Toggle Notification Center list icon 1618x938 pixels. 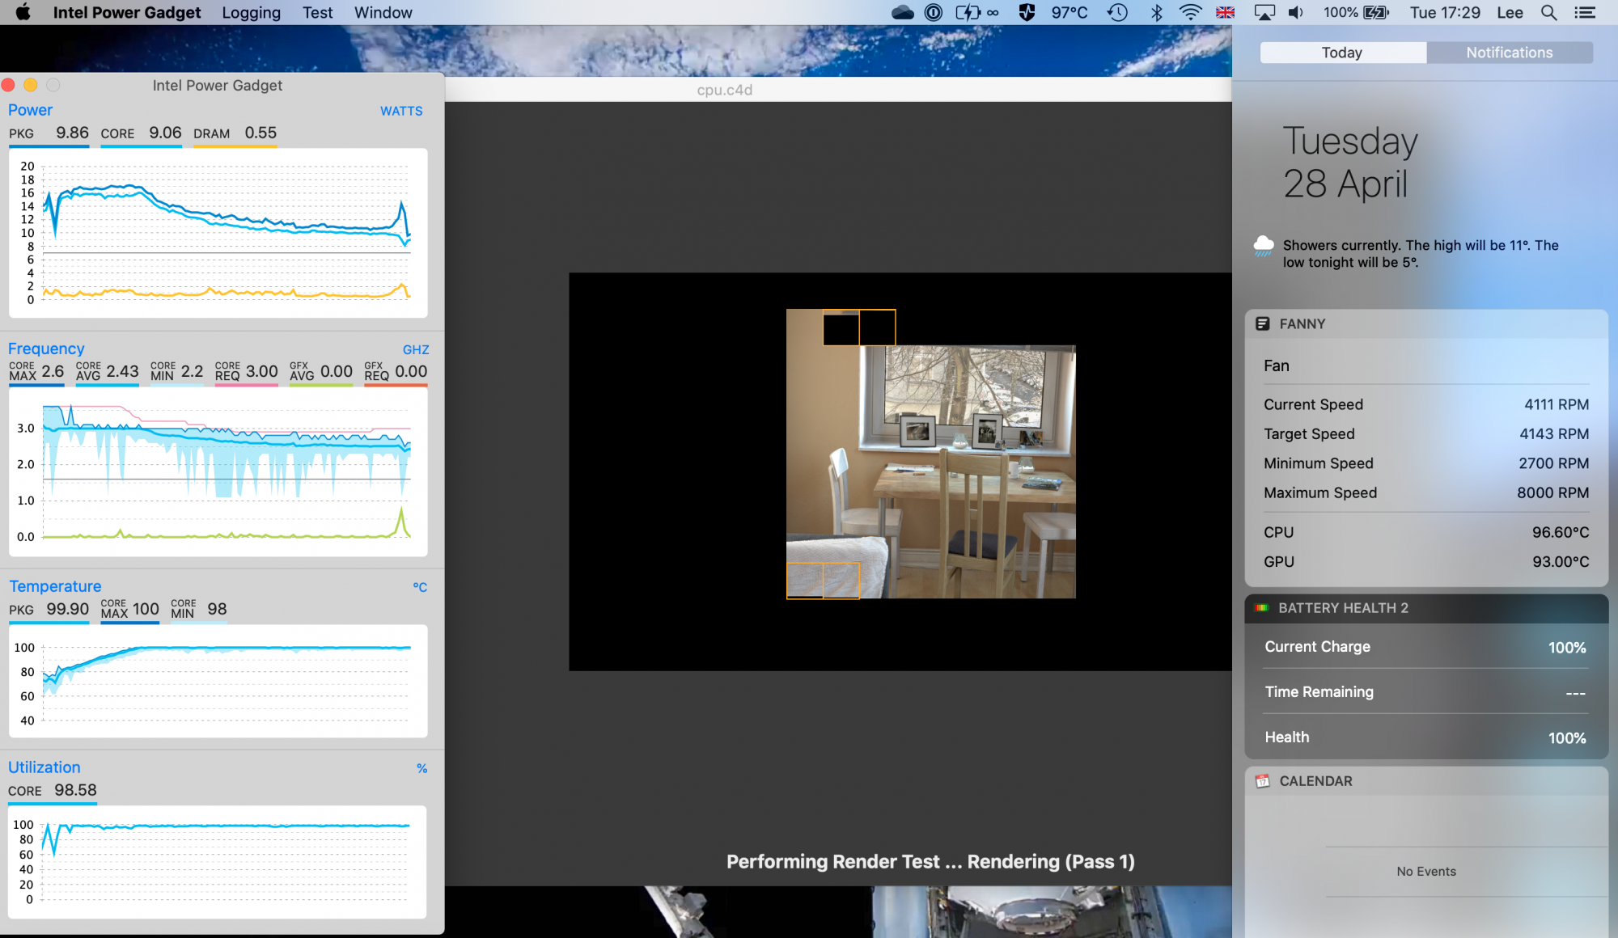pyautogui.click(x=1585, y=12)
